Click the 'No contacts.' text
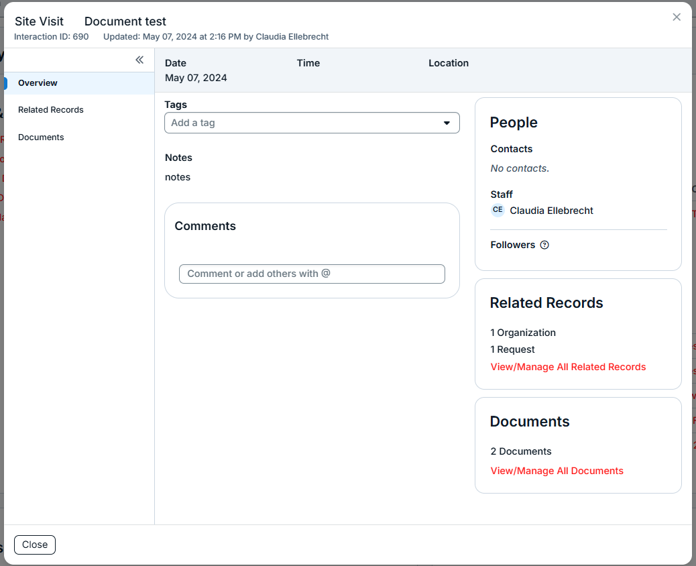696x566 pixels. tap(520, 168)
